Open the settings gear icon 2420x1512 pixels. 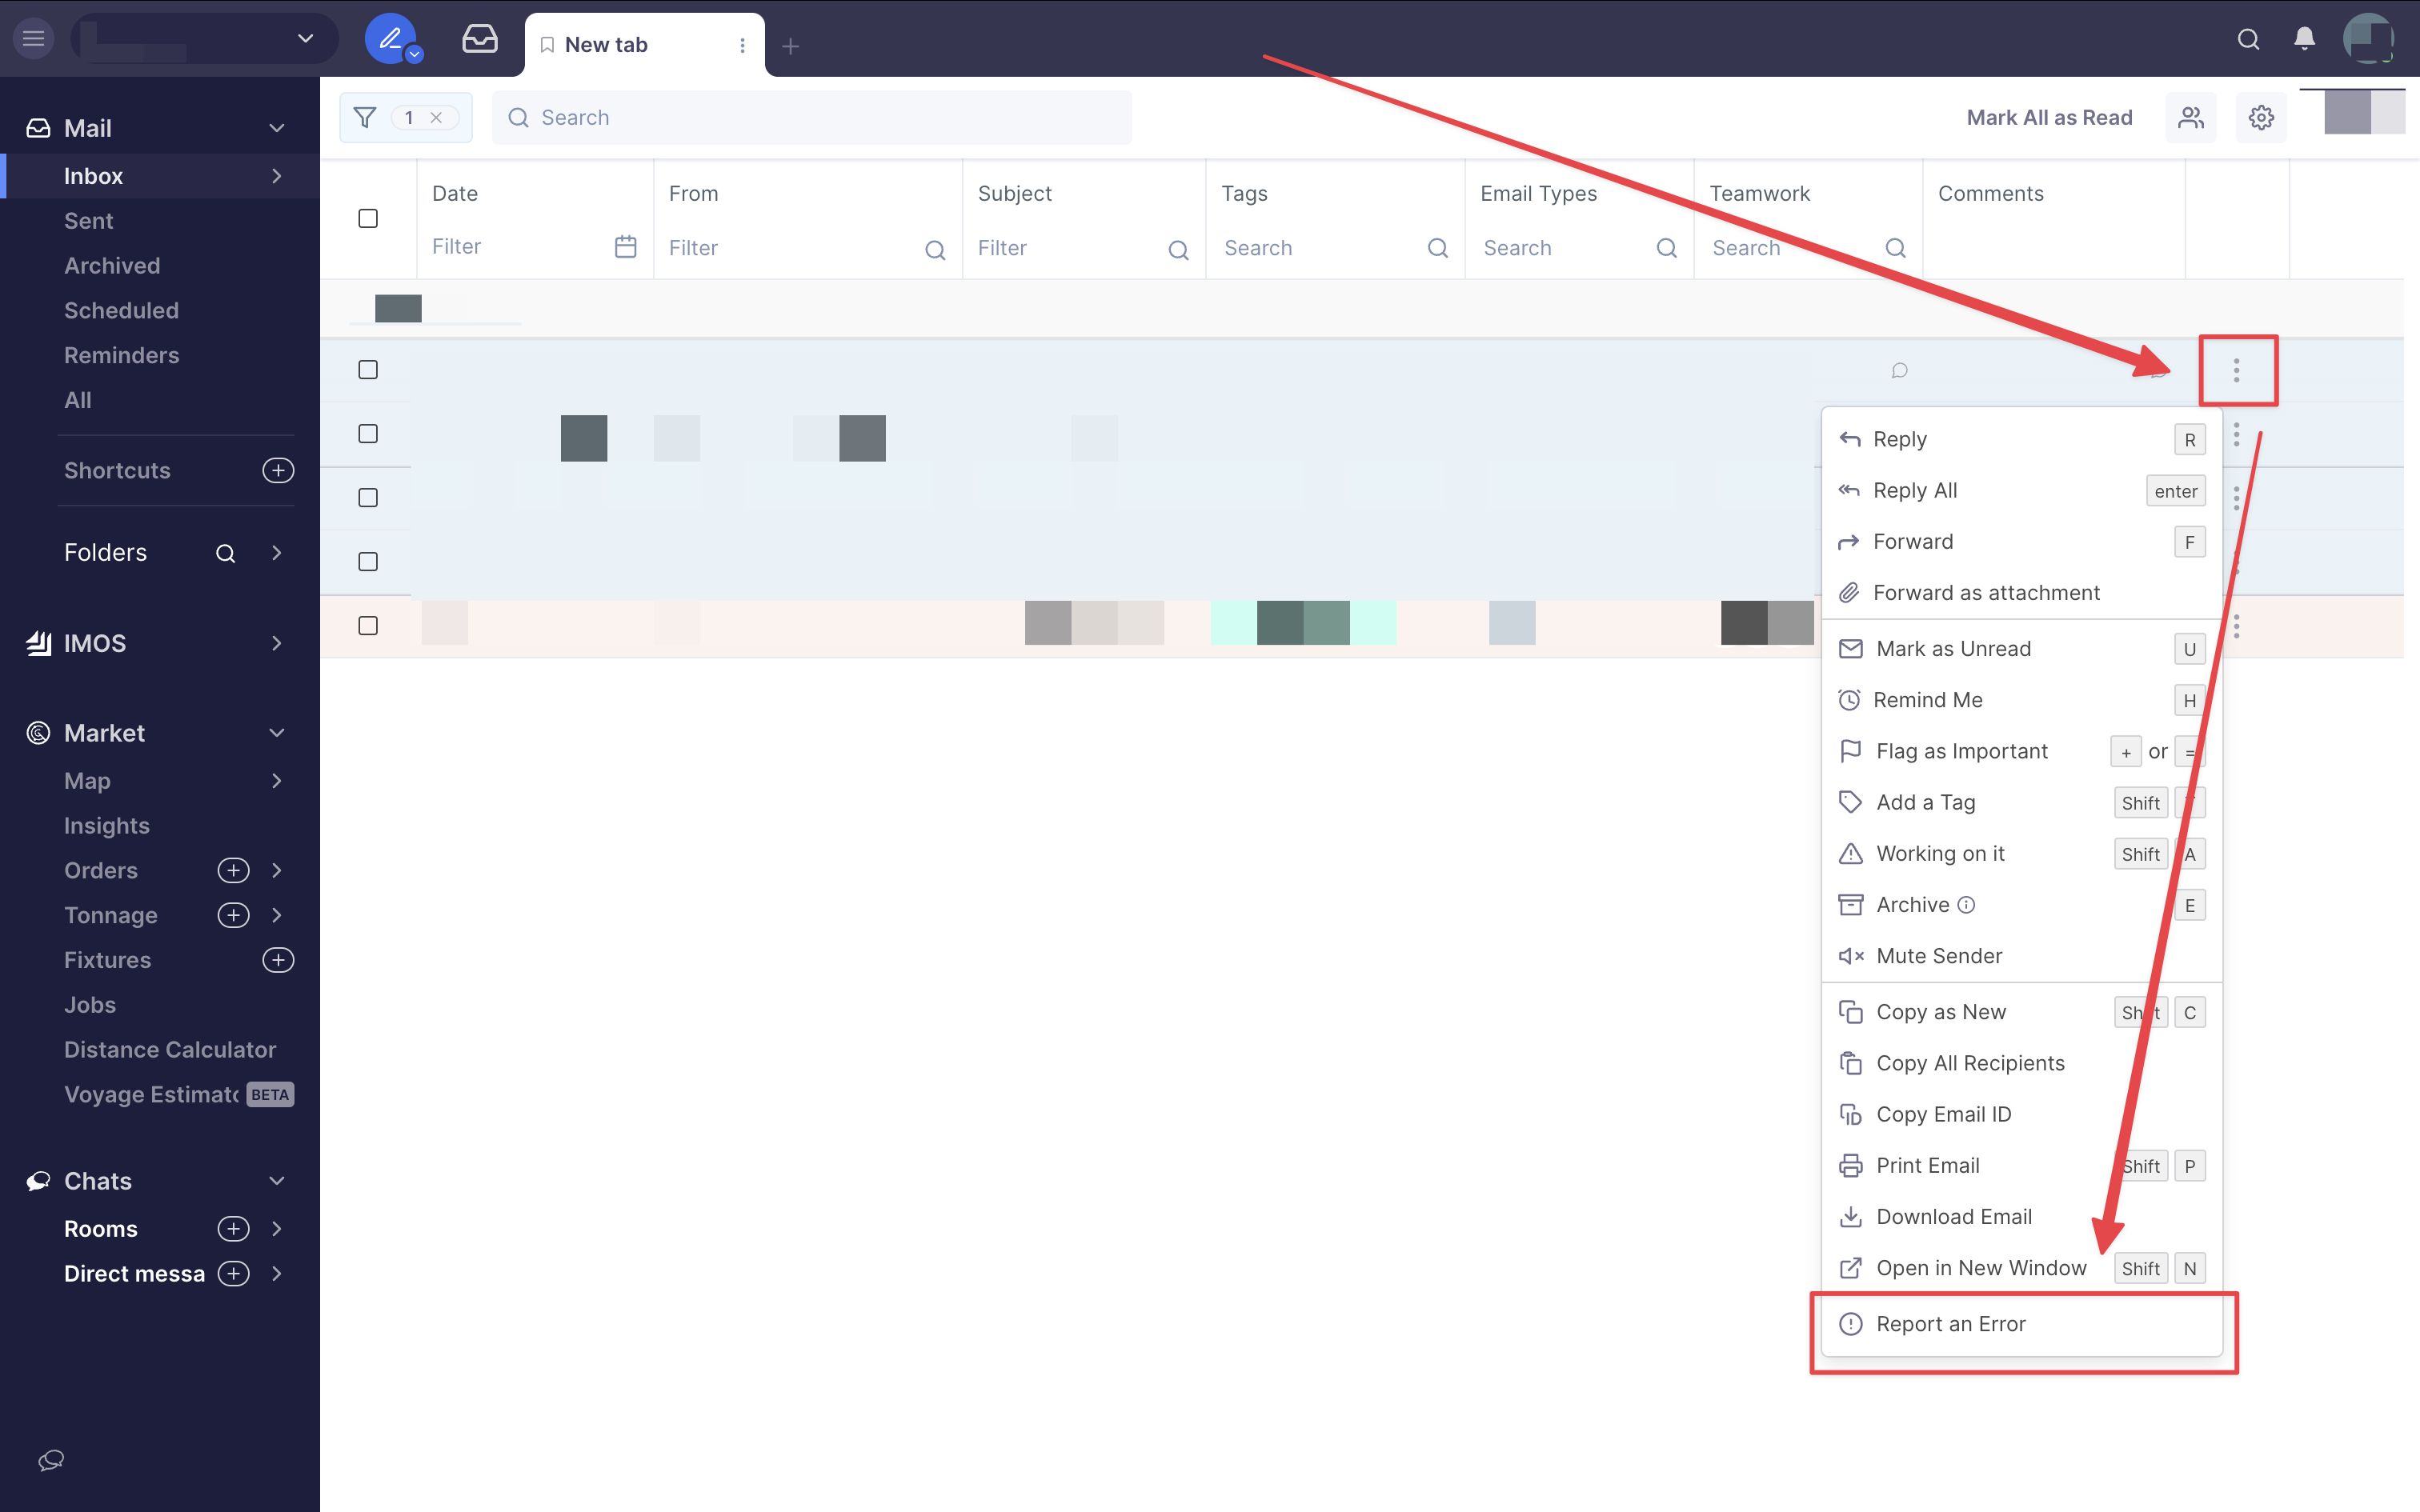2261,118
